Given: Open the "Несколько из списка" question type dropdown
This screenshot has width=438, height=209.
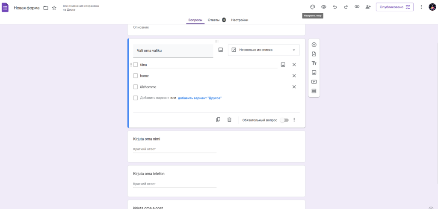Looking at the screenshot, I should coord(263,50).
